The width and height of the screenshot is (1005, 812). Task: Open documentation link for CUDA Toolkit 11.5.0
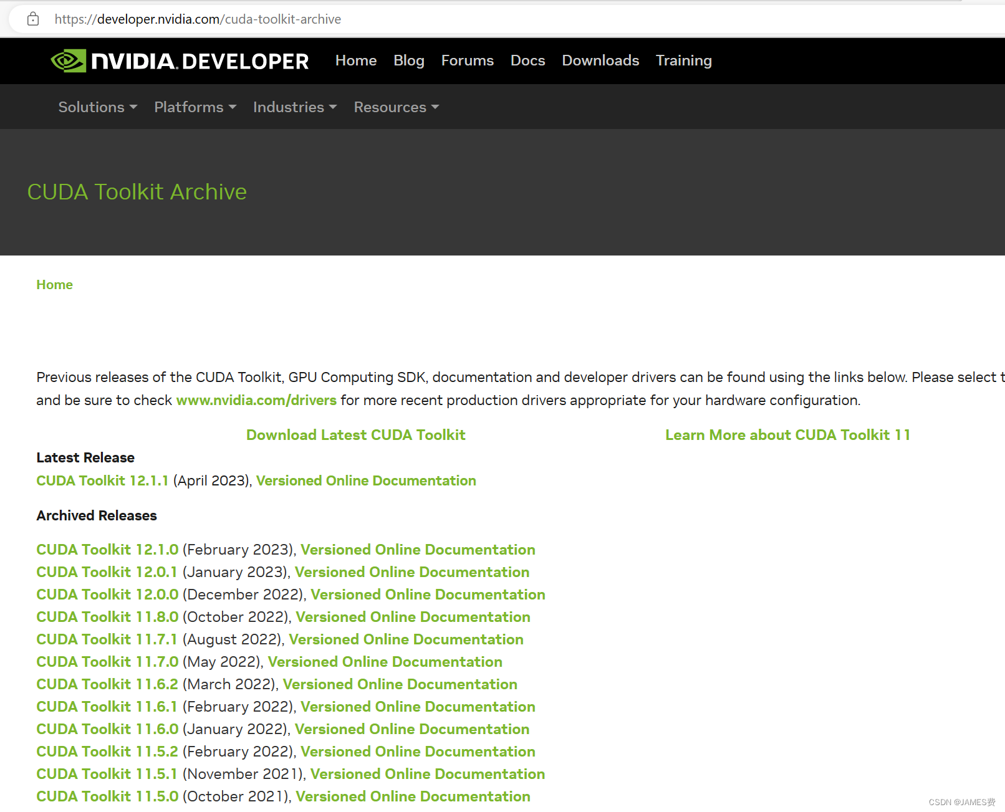[413, 796]
